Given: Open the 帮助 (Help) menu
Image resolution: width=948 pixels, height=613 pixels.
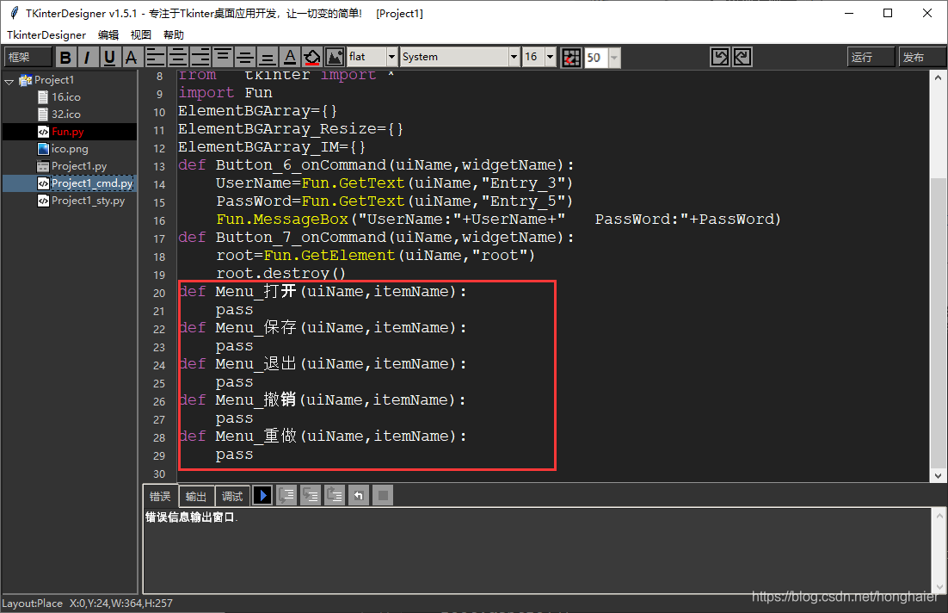Looking at the screenshot, I should pos(174,34).
